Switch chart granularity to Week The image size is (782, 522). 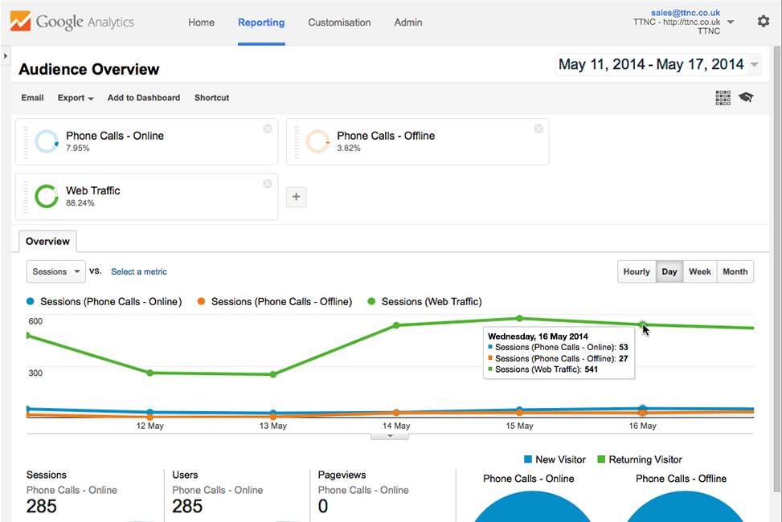click(700, 271)
